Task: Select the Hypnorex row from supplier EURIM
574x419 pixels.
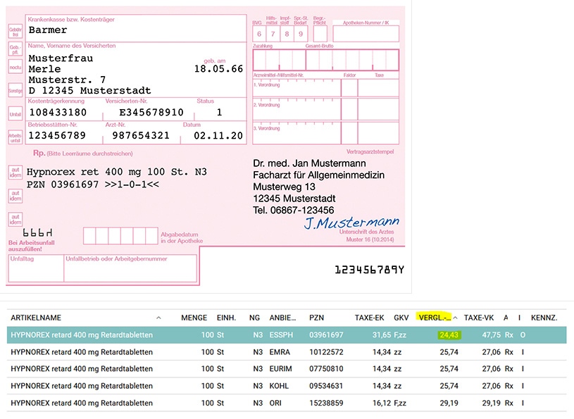Action: (x=287, y=369)
